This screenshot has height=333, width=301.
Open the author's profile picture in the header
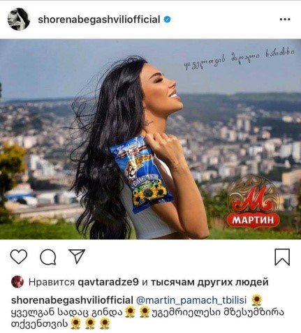(19, 20)
